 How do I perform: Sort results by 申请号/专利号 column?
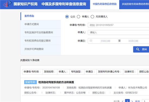point(32,72)
